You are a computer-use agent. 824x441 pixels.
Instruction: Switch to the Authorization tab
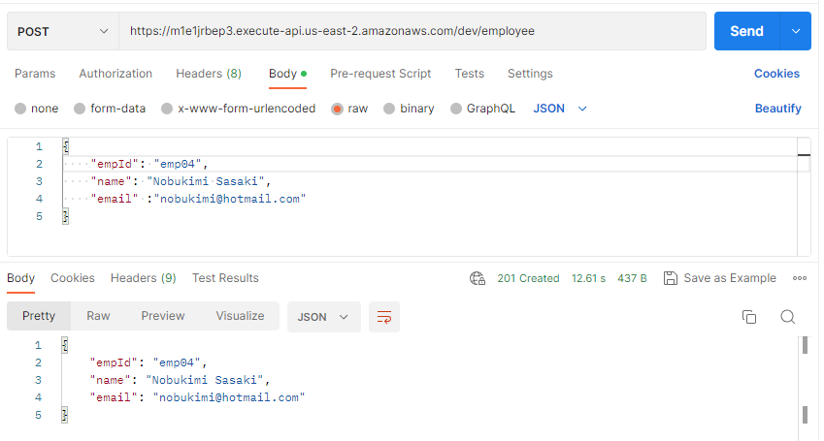(115, 74)
